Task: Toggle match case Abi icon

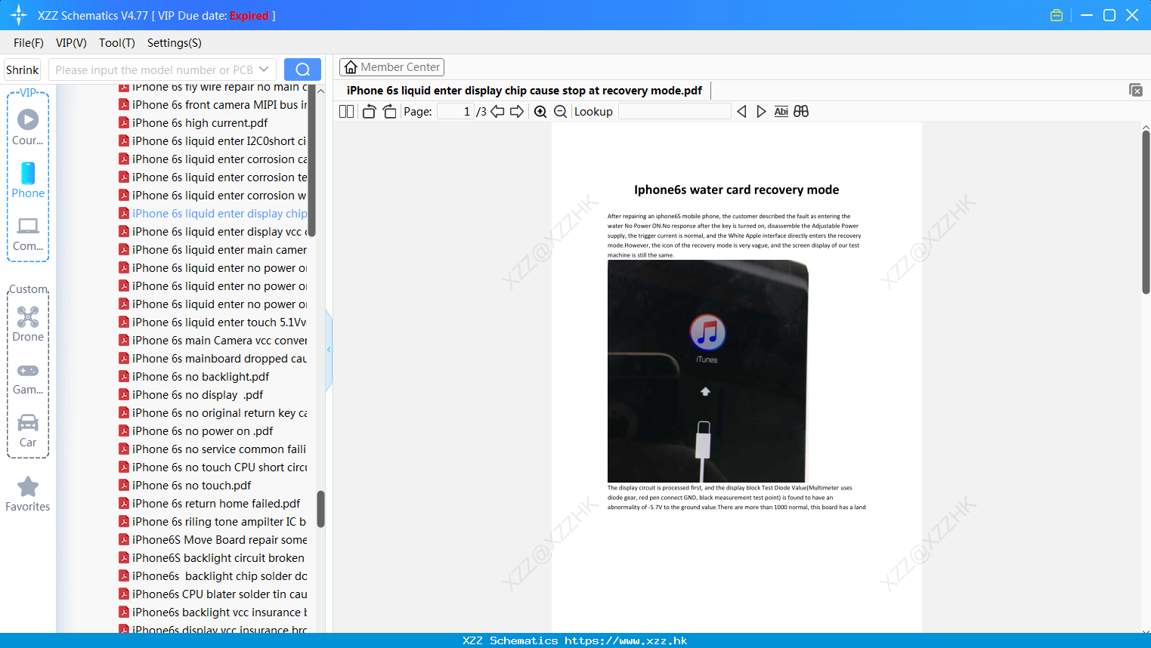Action: pyautogui.click(x=781, y=112)
